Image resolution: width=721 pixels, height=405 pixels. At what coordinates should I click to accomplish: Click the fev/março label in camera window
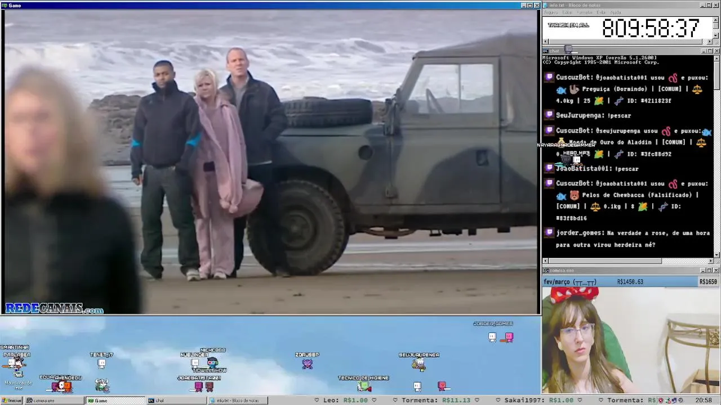[x=570, y=282]
